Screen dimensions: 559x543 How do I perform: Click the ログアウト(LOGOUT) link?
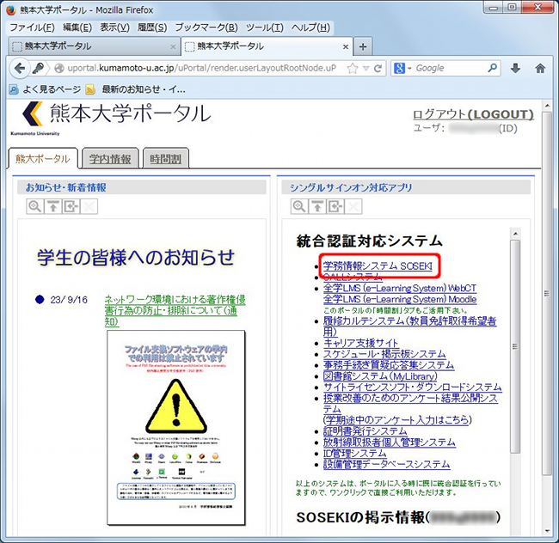[x=473, y=114]
